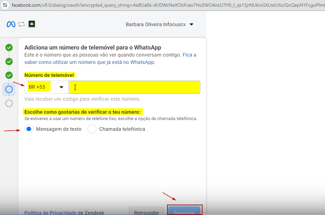Open the Política de Privacidade link
This screenshot has width=325, height=215.
[x=50, y=213]
